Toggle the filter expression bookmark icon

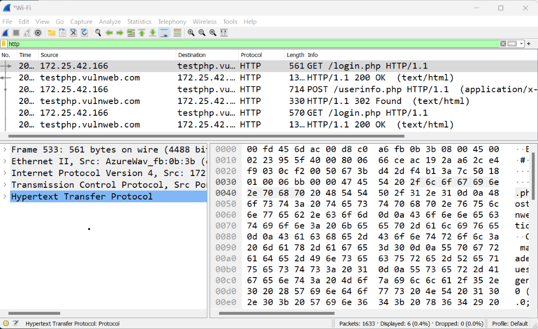point(4,44)
